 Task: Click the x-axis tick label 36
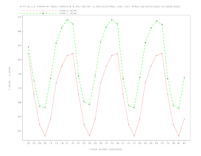tap(95, 143)
